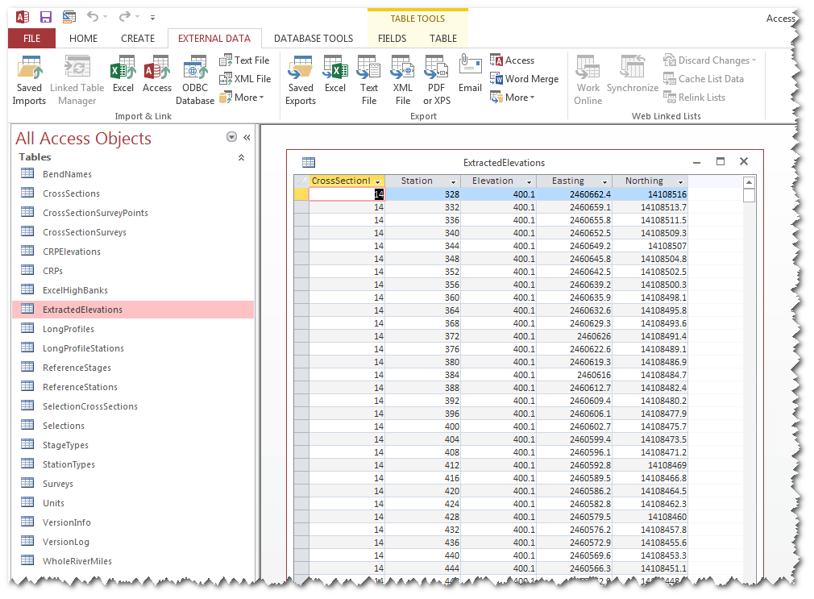Switch to the DATABASE TOOLS tab

313,38
